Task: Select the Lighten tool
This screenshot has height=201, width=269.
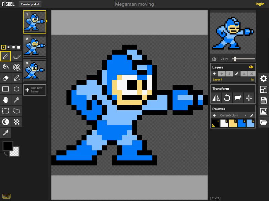Action: [x=5, y=122]
